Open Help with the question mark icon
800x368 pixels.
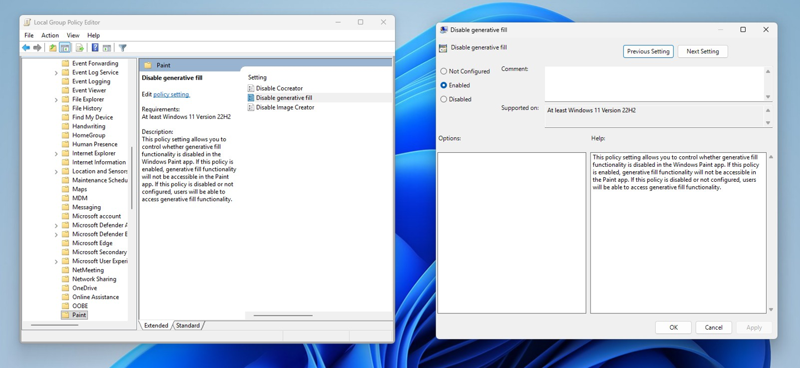click(x=95, y=48)
